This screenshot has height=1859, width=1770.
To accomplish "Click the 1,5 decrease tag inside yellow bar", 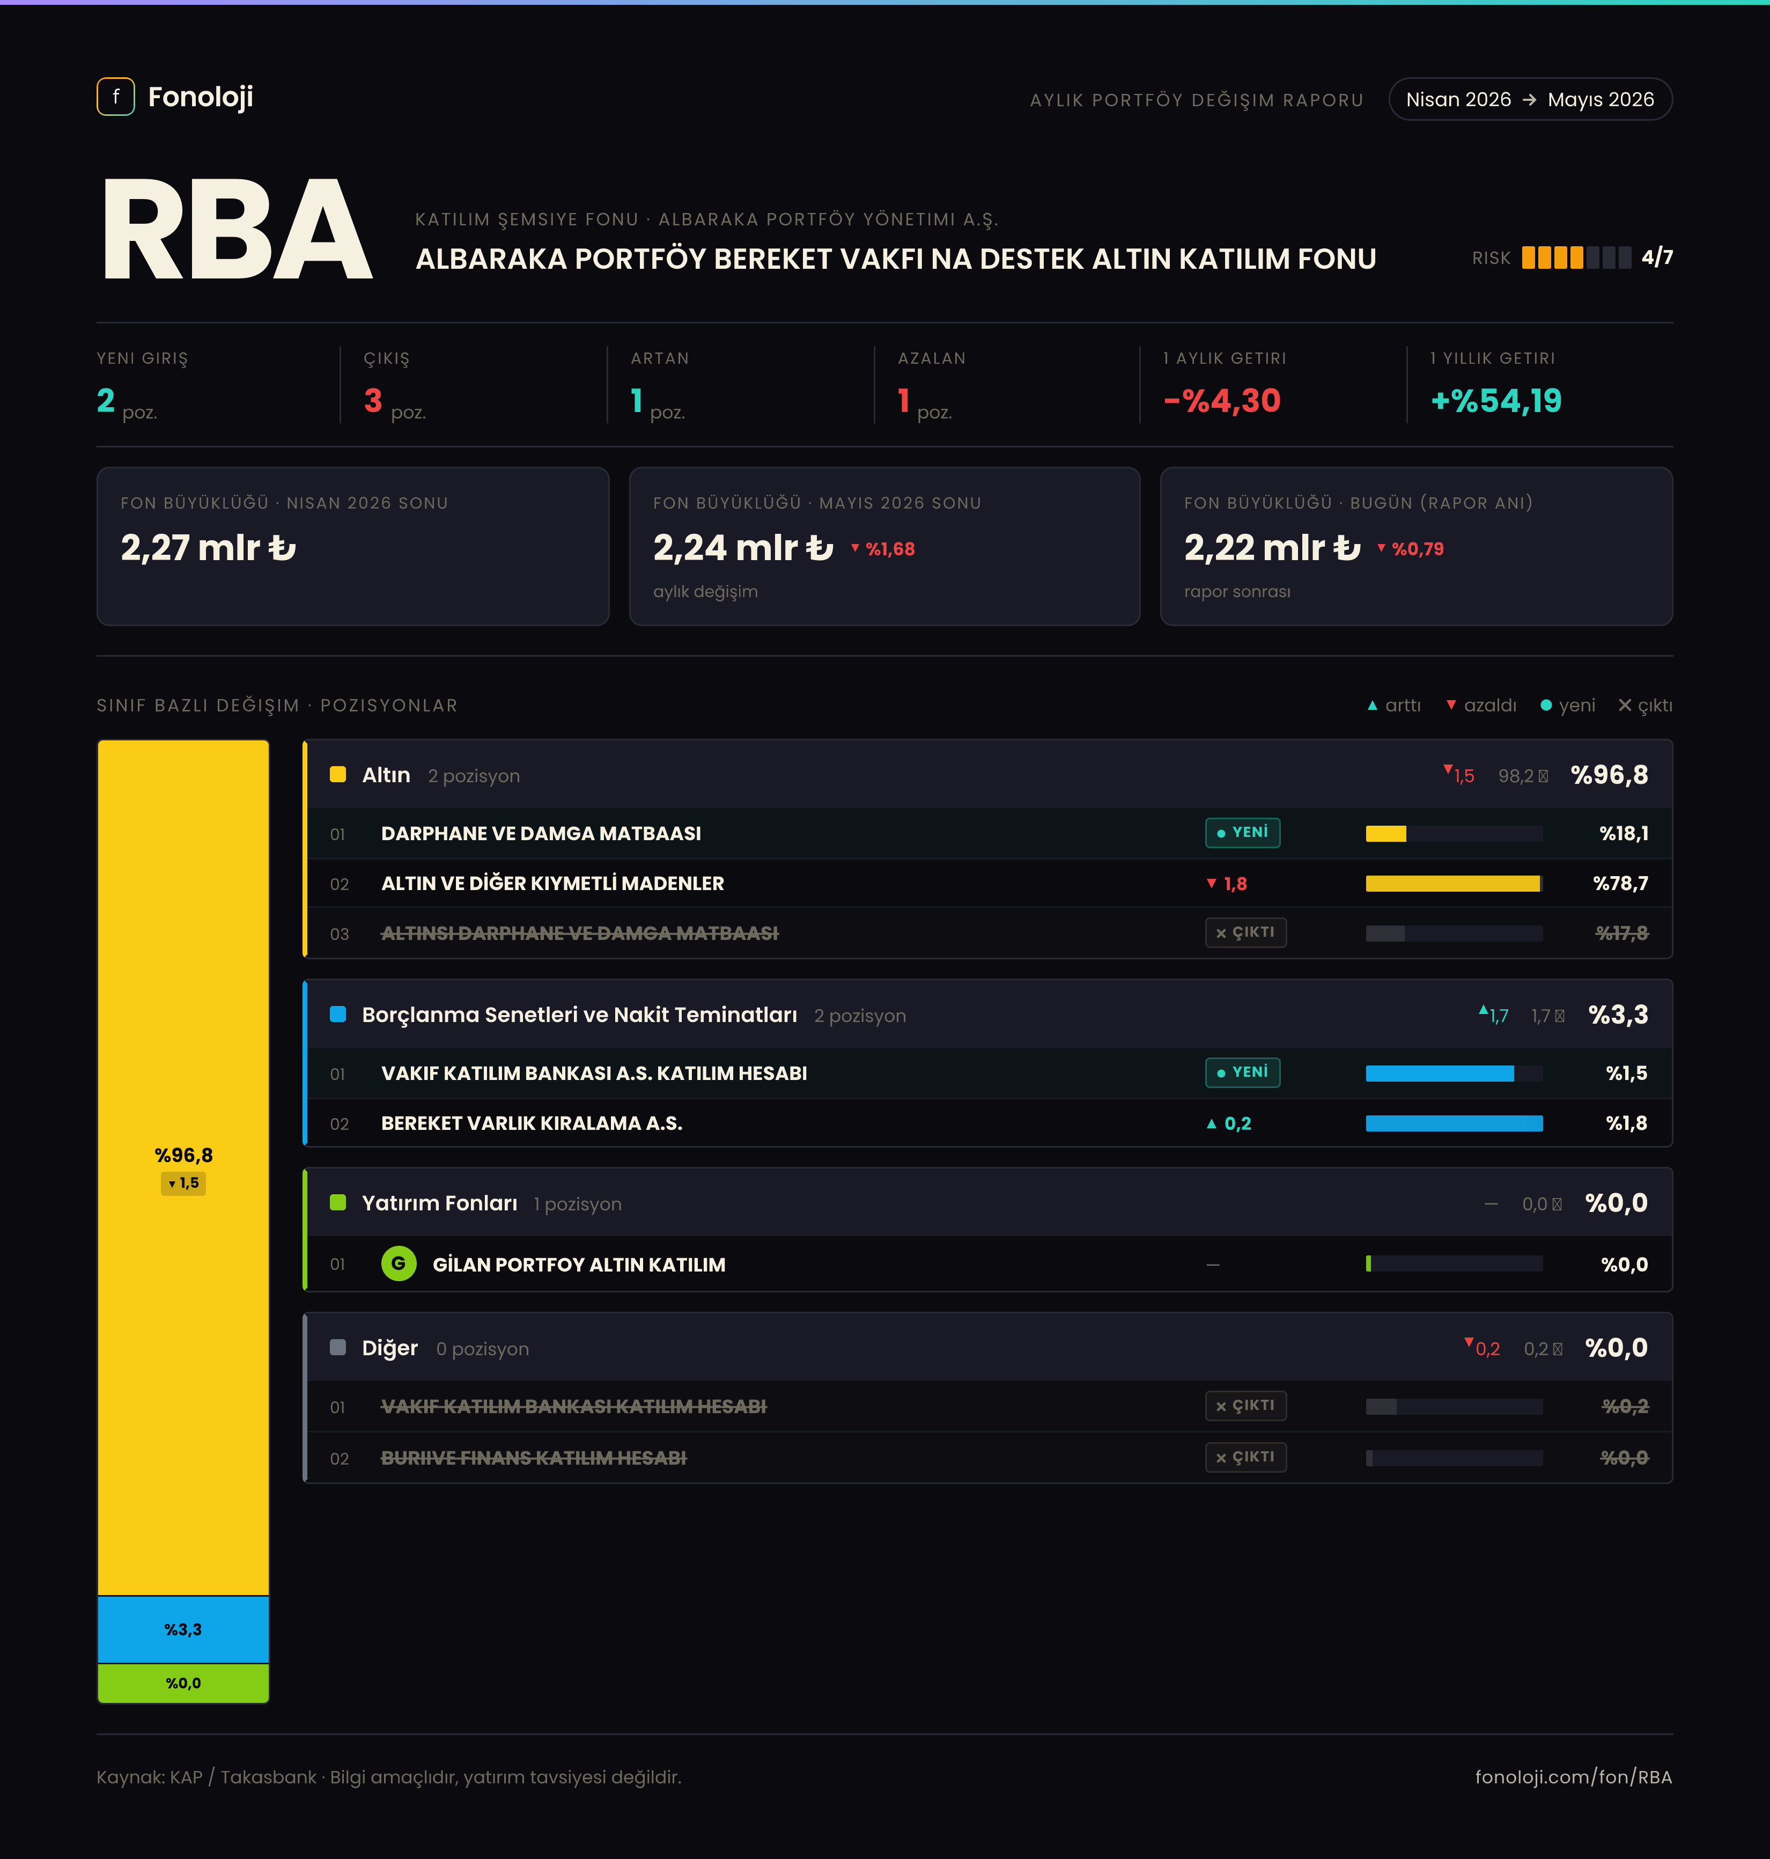I will tap(183, 1182).
